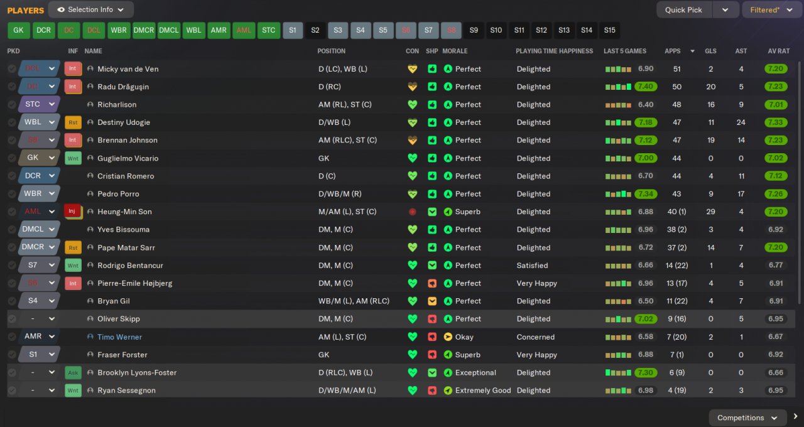Toggle the picked checkbox for Guglielmo Vicario

pos(12,158)
